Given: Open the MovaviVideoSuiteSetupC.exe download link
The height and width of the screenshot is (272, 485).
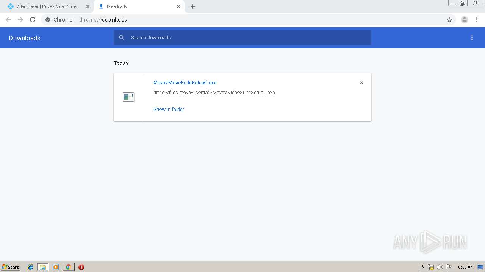Looking at the screenshot, I should pos(185,83).
